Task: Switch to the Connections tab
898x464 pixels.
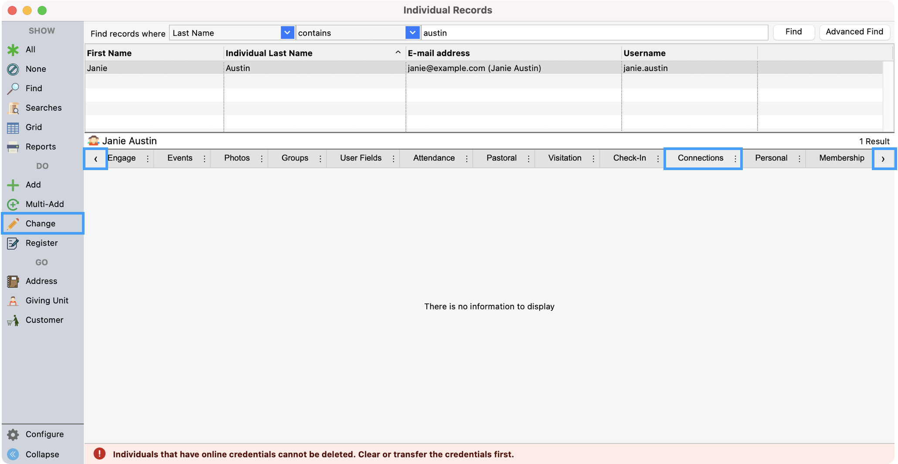Action: click(x=700, y=158)
